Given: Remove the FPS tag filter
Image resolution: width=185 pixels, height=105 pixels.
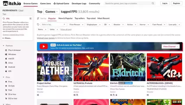Looking at the screenshot, I should (x=30, y=18).
